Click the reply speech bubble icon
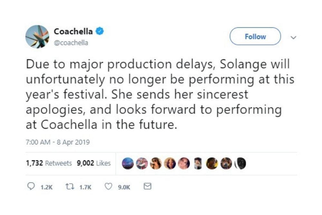The height and width of the screenshot is (215, 322). [x=32, y=186]
